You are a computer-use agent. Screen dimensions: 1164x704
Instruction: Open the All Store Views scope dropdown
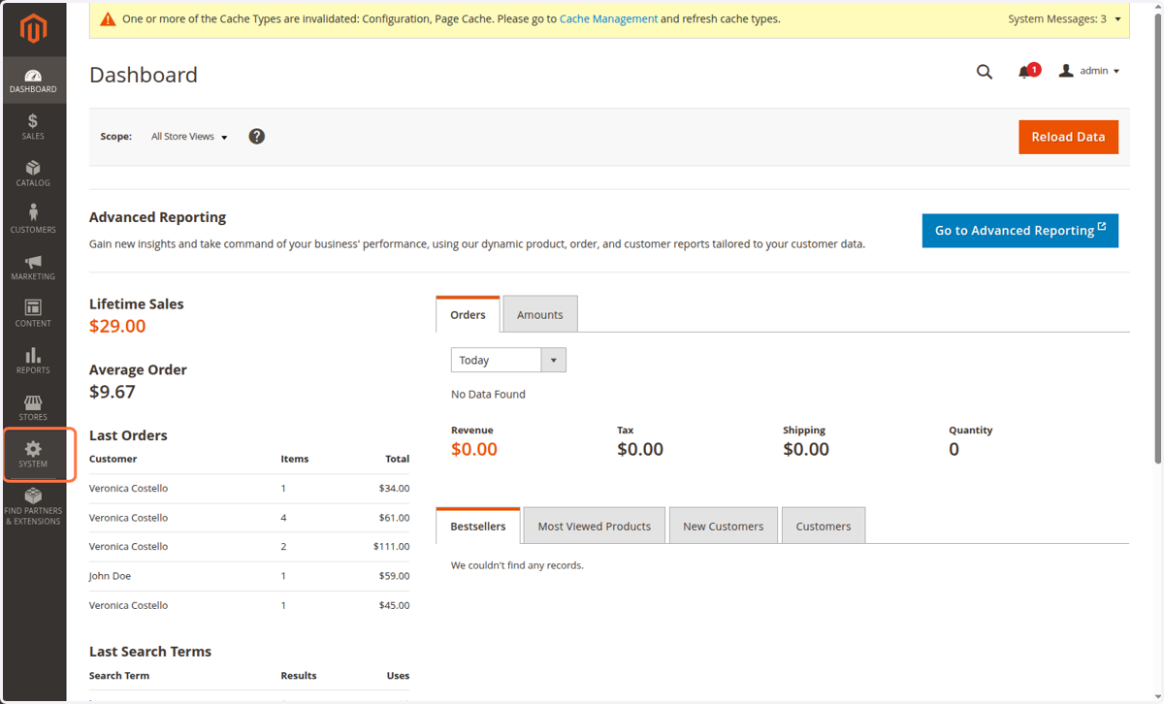tap(189, 137)
